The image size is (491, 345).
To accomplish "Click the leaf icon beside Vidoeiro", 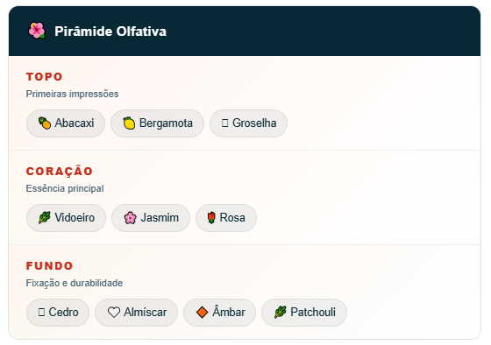I will point(45,217).
